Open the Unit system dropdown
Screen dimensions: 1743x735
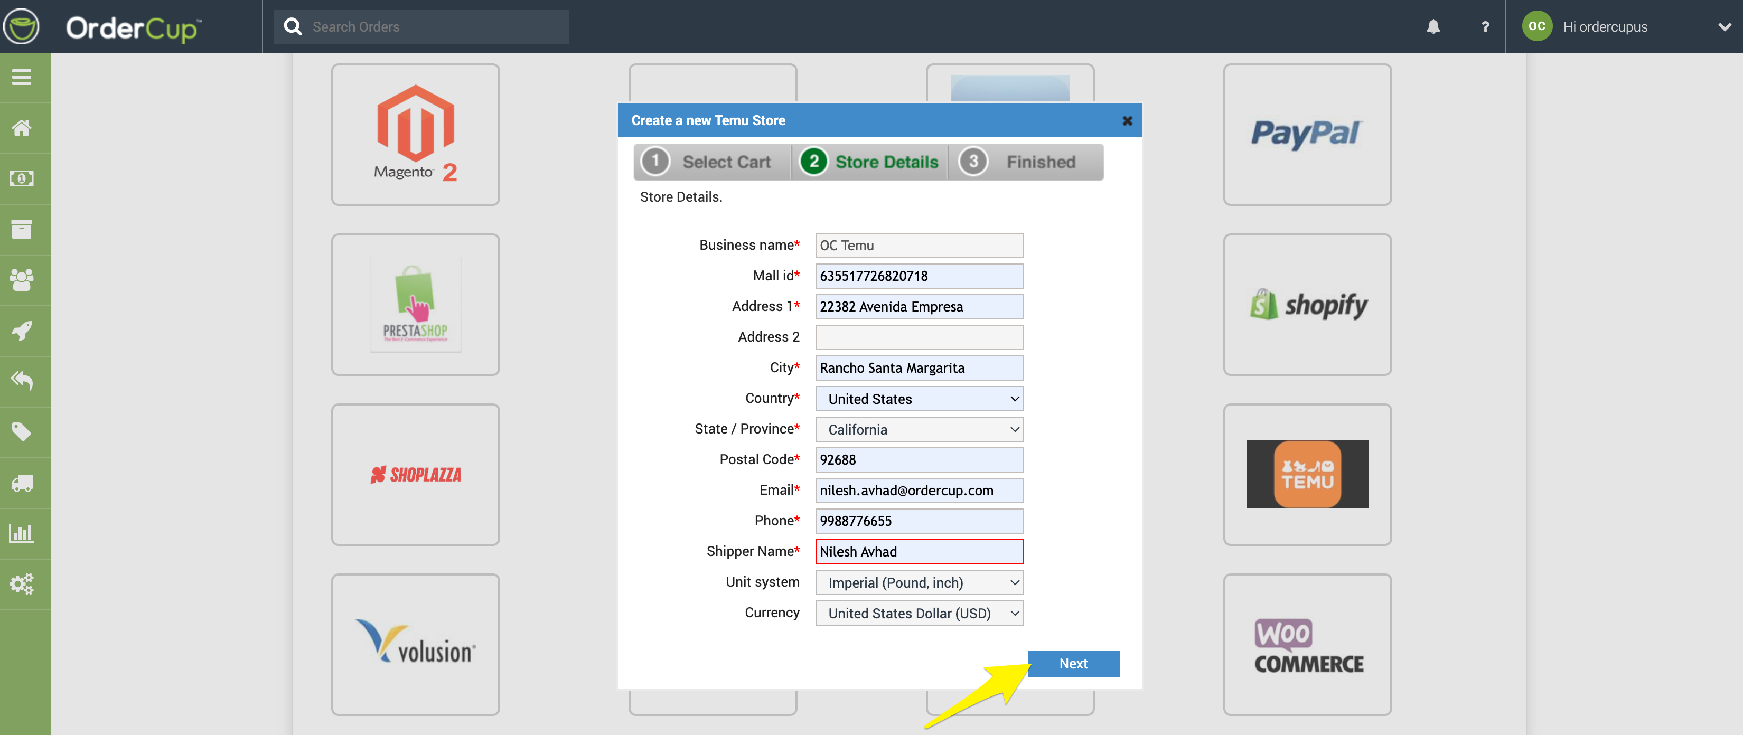tap(919, 582)
